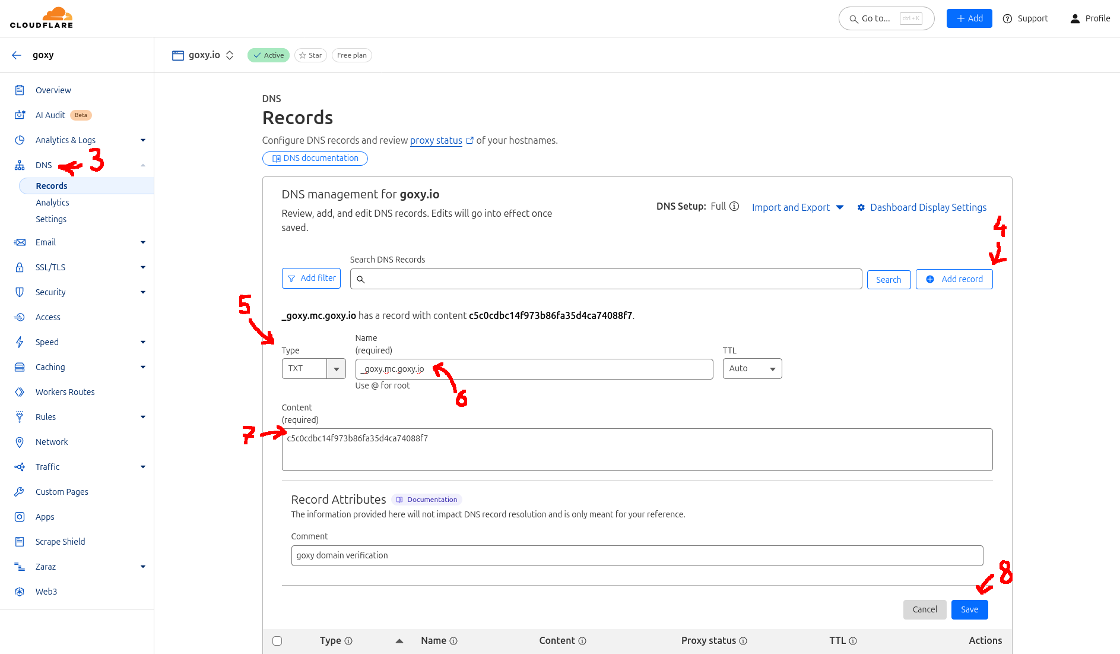Click the DNS documentation button
The width and height of the screenshot is (1120, 654).
pos(315,158)
